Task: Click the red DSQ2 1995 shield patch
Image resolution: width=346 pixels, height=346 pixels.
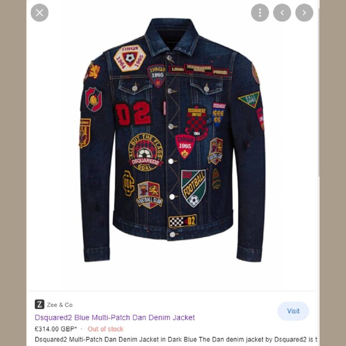Action: pyautogui.click(x=185, y=146)
